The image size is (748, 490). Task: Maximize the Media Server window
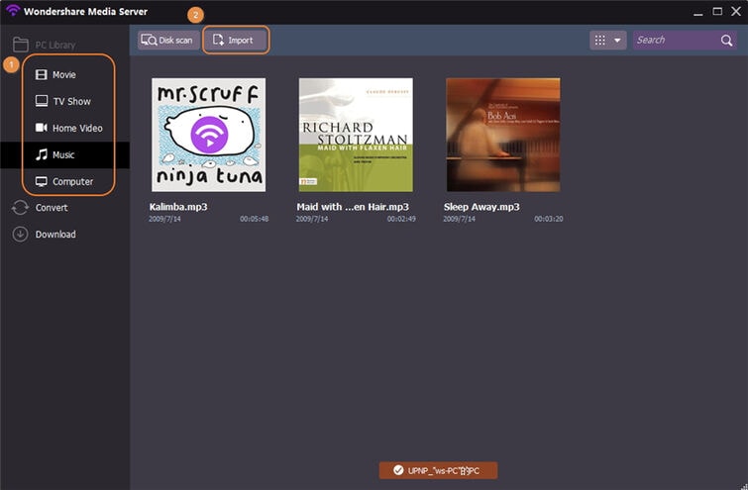(717, 11)
